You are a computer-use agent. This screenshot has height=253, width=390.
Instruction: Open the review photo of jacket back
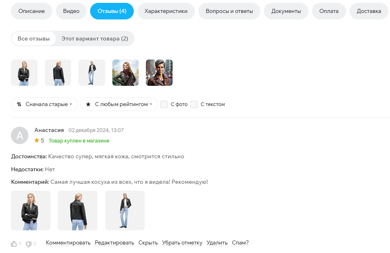tap(78, 210)
